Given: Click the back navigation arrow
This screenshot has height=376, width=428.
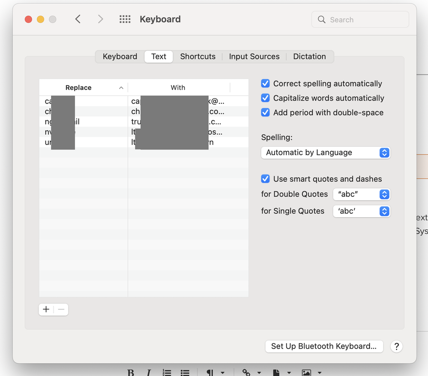Looking at the screenshot, I should pyautogui.click(x=78, y=19).
